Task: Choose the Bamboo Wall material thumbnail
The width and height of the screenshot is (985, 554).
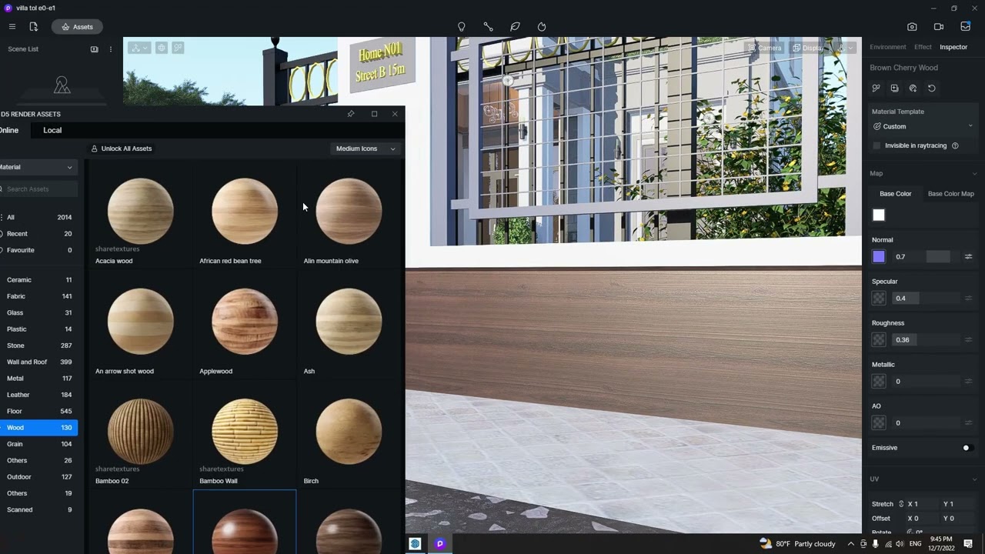Action: pyautogui.click(x=245, y=432)
